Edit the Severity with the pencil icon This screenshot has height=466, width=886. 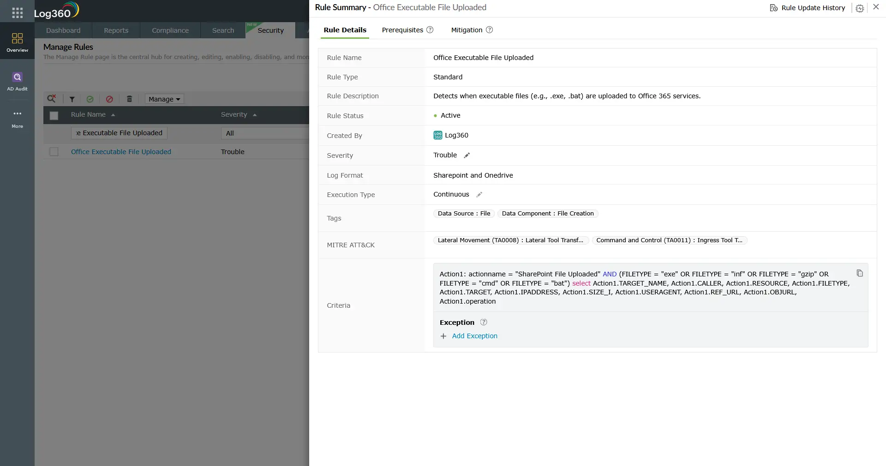pos(467,155)
